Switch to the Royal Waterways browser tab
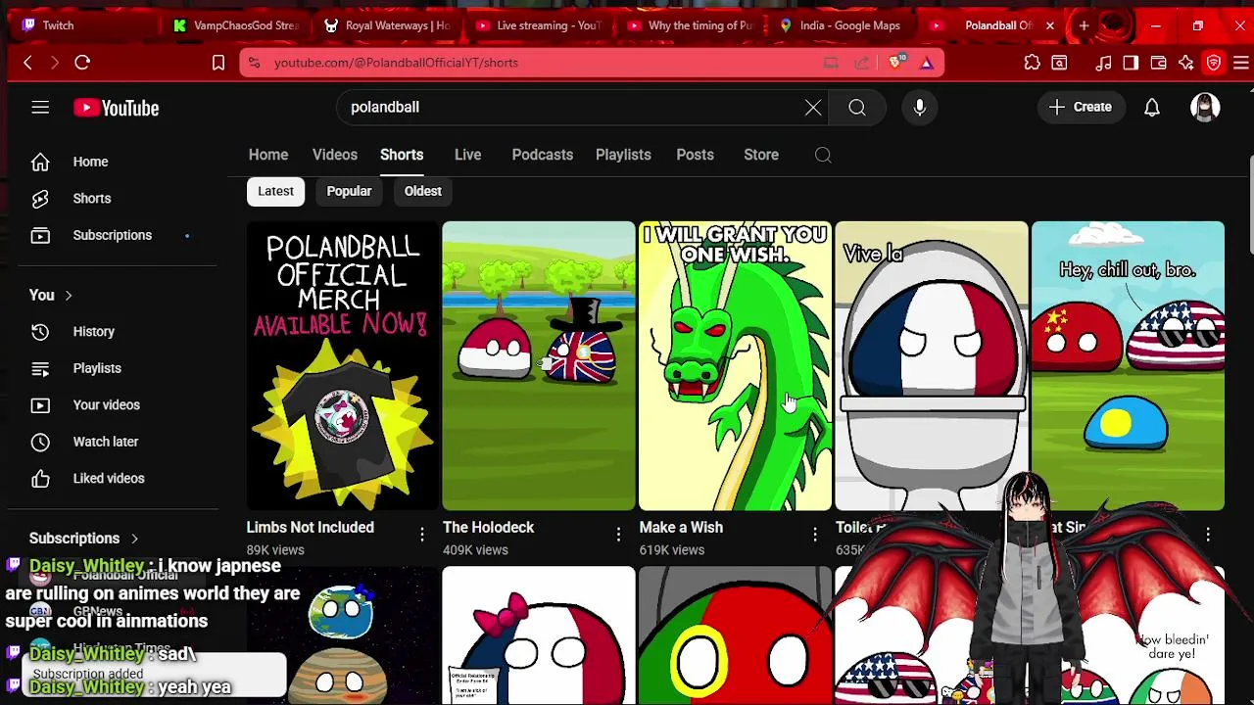The image size is (1254, 705). click(387, 25)
